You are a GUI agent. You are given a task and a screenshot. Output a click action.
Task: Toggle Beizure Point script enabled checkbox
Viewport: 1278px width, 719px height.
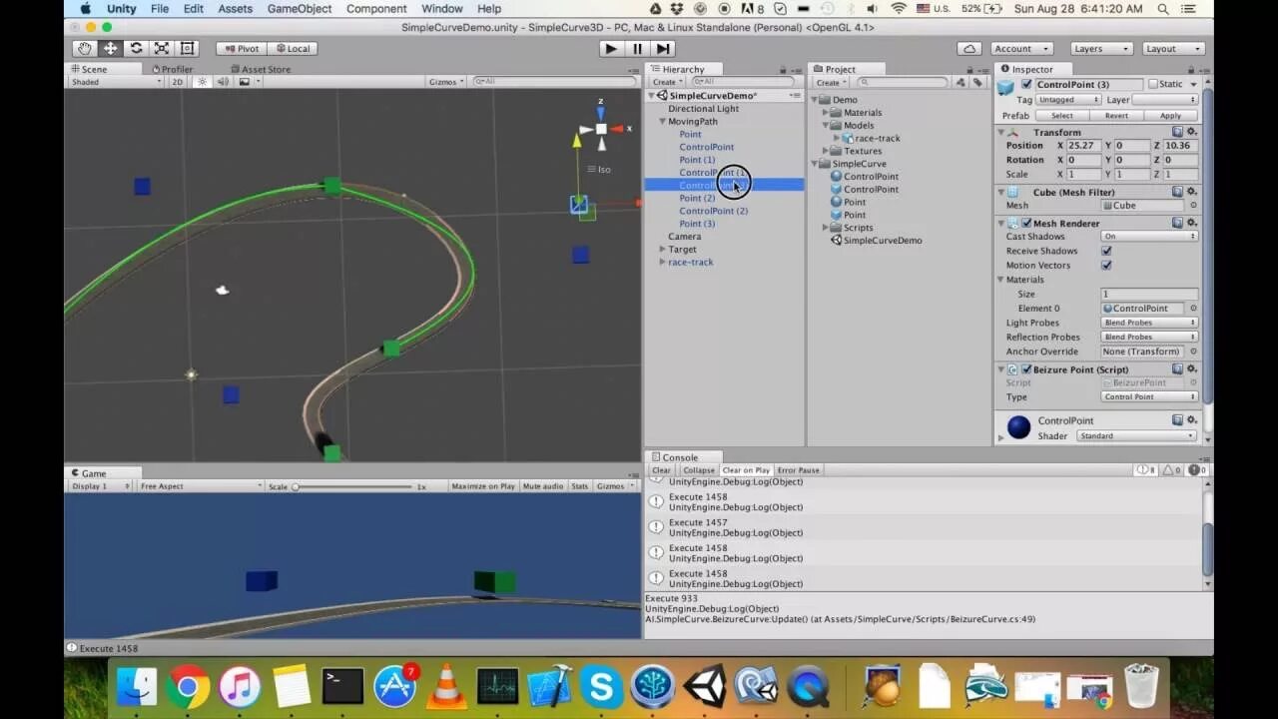tap(1026, 369)
